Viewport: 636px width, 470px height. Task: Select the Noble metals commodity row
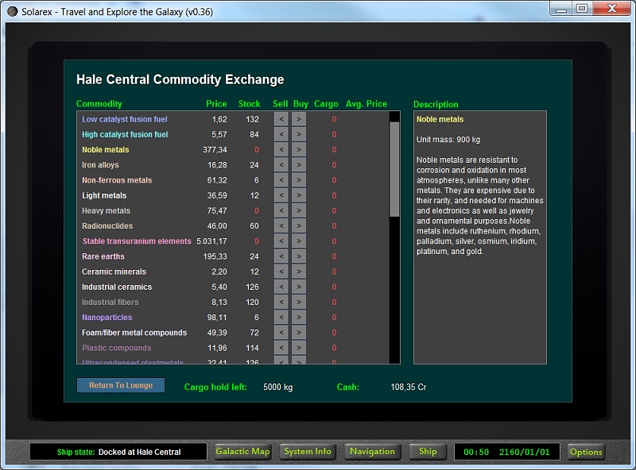click(106, 150)
